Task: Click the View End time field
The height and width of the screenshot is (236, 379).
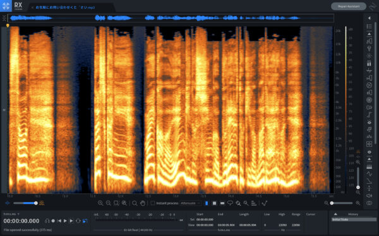Action: pos(226,225)
